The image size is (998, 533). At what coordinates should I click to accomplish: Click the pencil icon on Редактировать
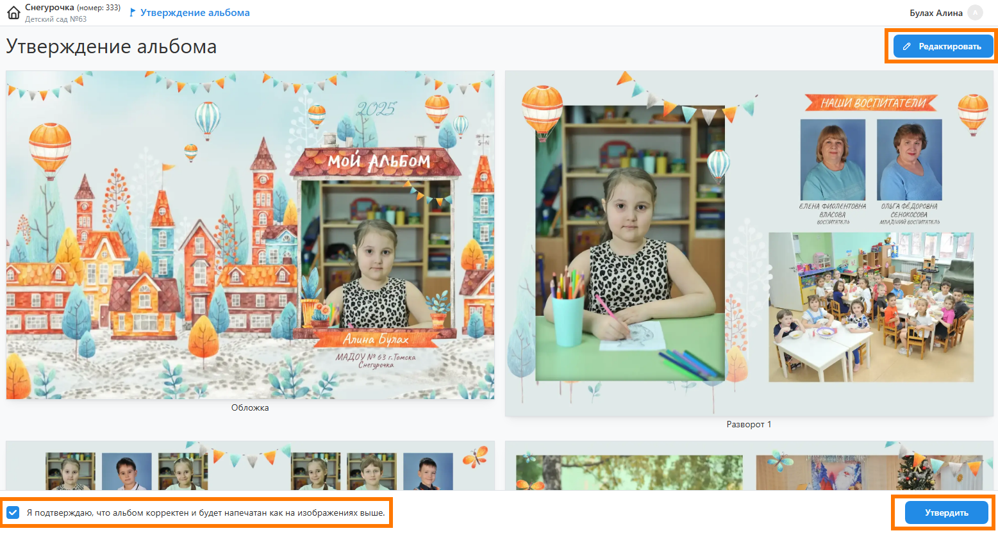click(x=907, y=47)
